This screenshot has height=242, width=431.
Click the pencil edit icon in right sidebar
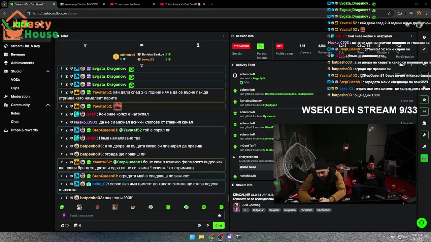[424, 49]
